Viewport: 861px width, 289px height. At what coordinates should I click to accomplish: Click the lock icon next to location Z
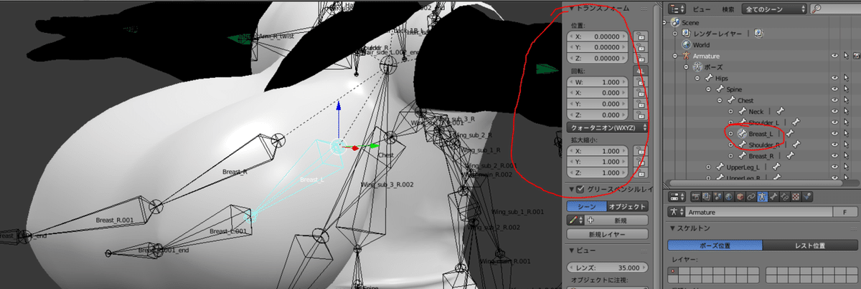(x=641, y=59)
